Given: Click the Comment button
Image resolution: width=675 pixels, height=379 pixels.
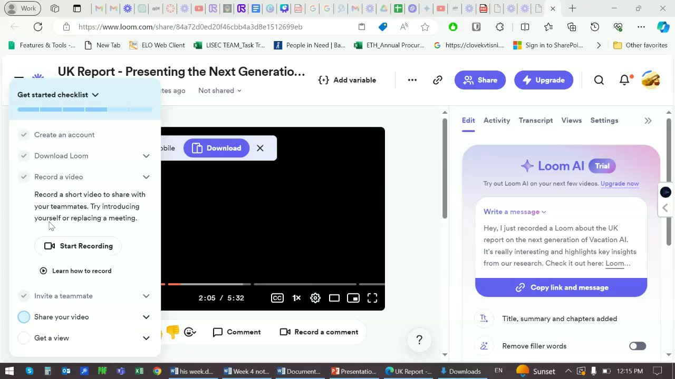Looking at the screenshot, I should 237,332.
